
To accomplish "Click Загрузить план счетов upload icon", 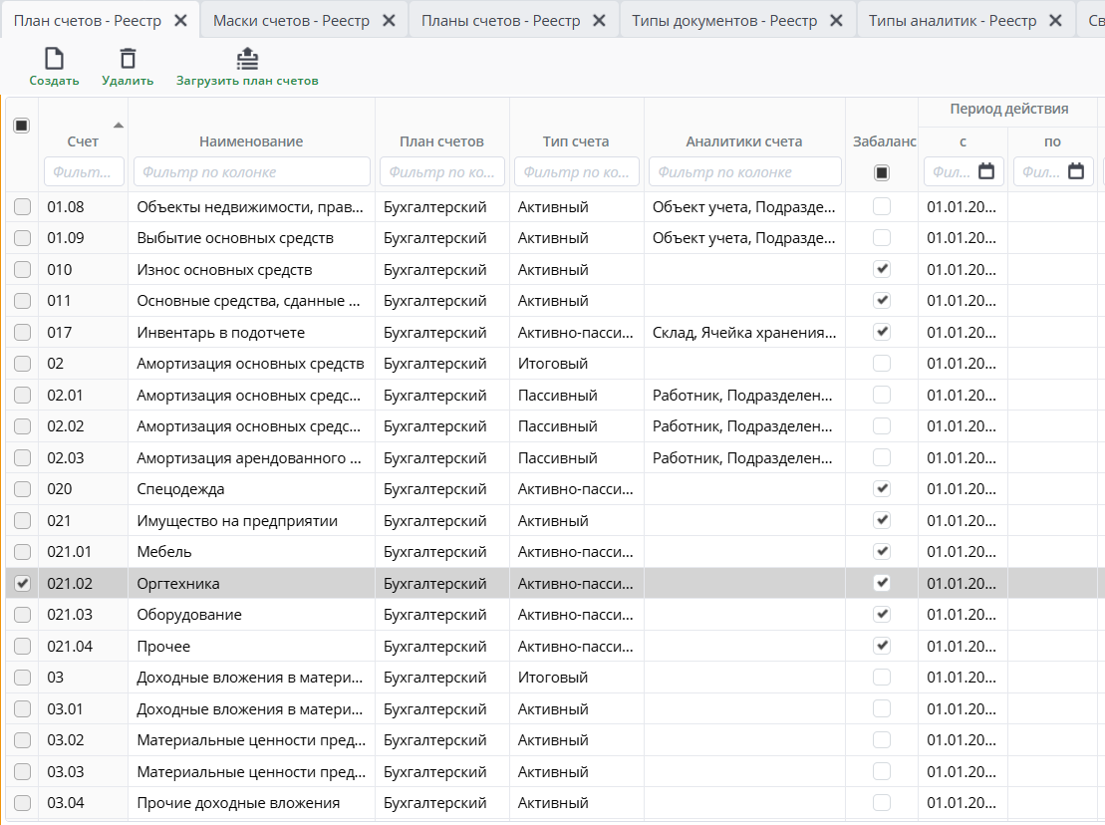I will (x=247, y=60).
